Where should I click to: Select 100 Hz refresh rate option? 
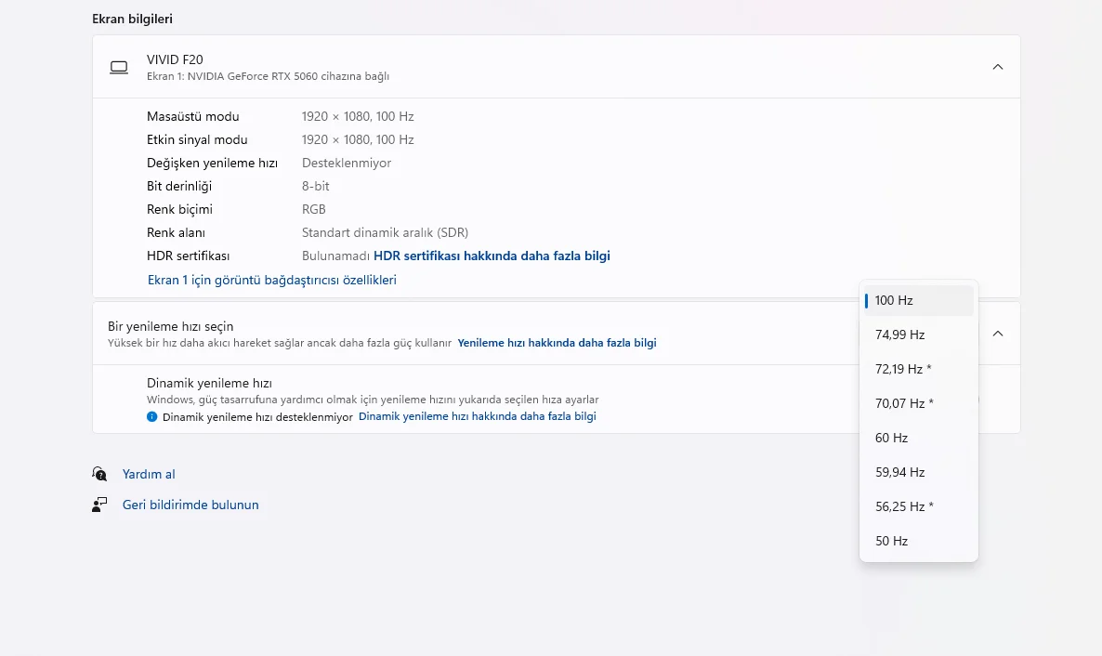click(x=918, y=300)
